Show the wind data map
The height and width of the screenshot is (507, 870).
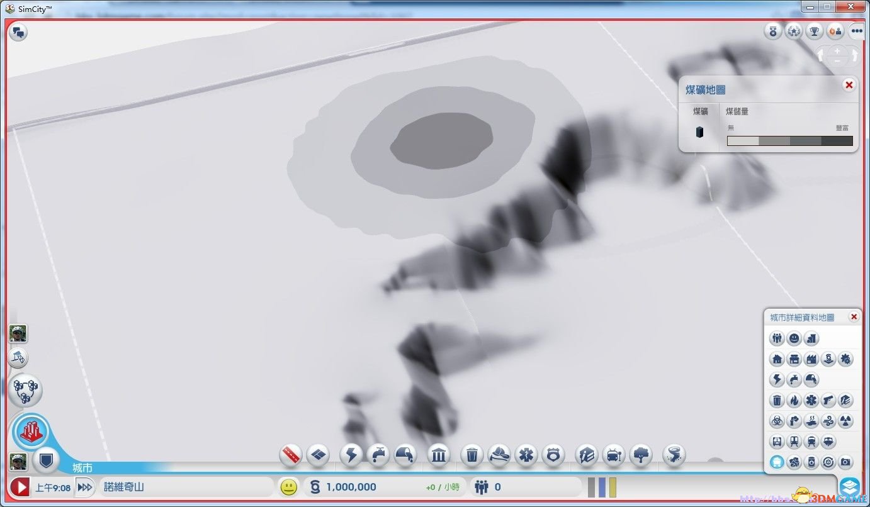[x=828, y=420]
